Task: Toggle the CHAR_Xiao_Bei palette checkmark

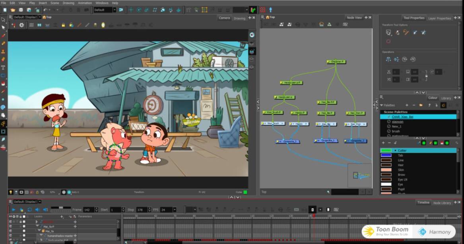Action: (388, 117)
